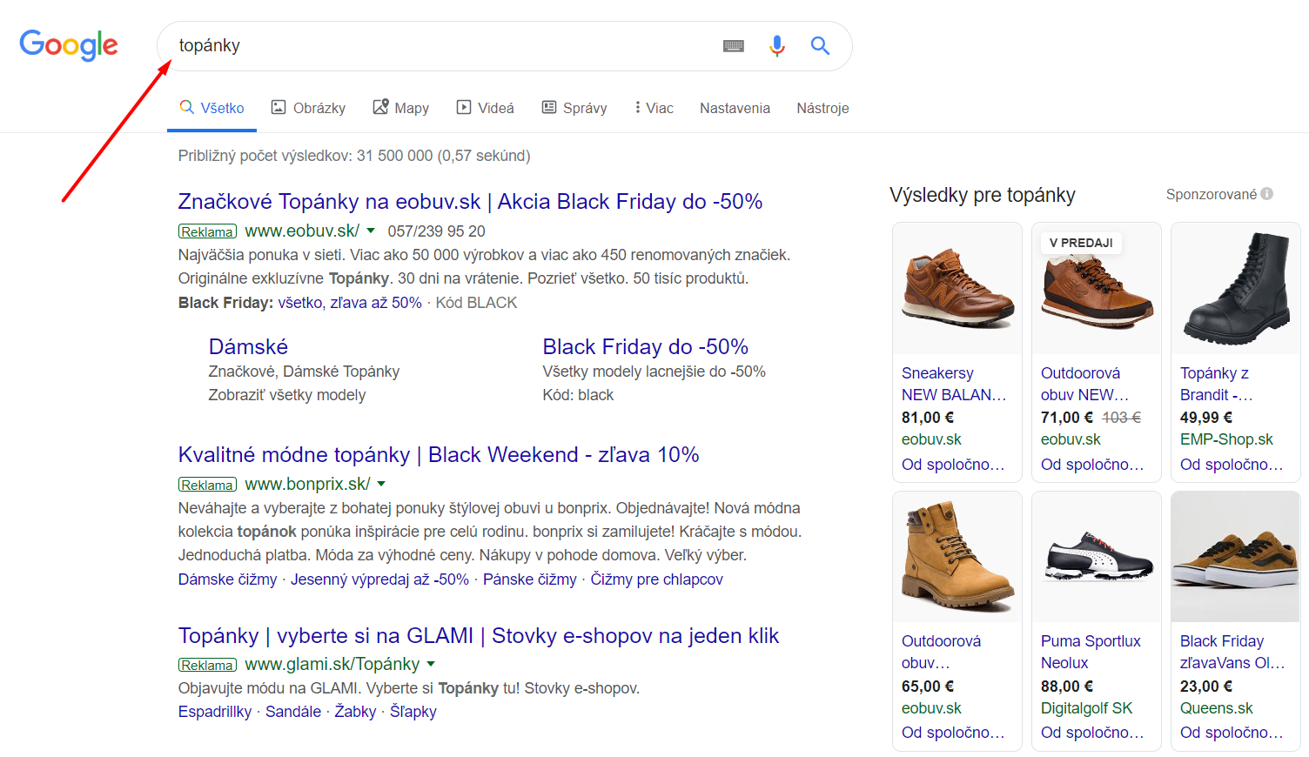Click the Sandále link
1309x757 pixels.
[293, 712]
